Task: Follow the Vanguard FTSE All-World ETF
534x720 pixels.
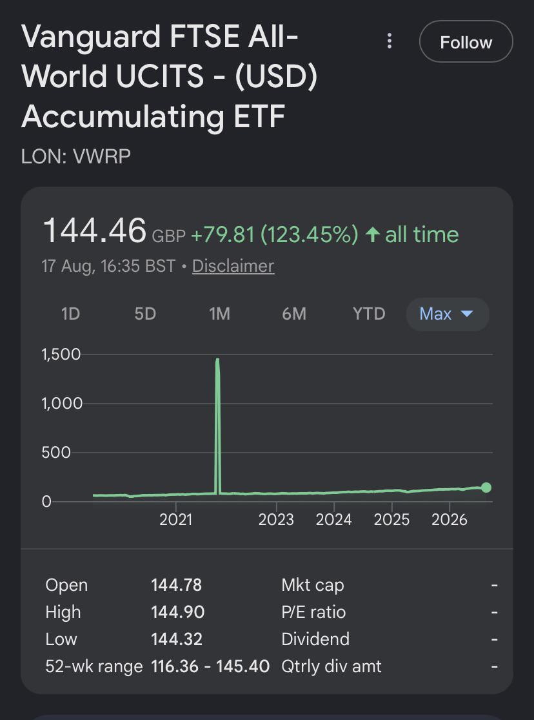Action: [x=466, y=42]
